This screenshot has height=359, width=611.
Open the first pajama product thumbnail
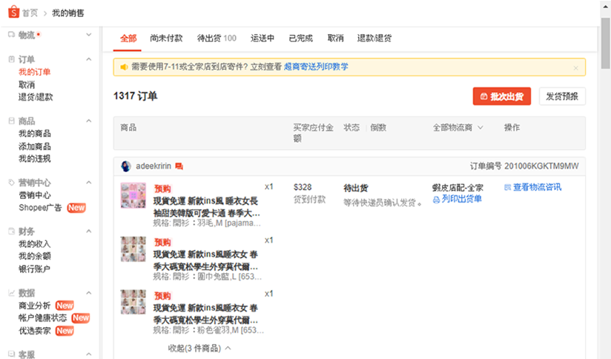pos(133,195)
